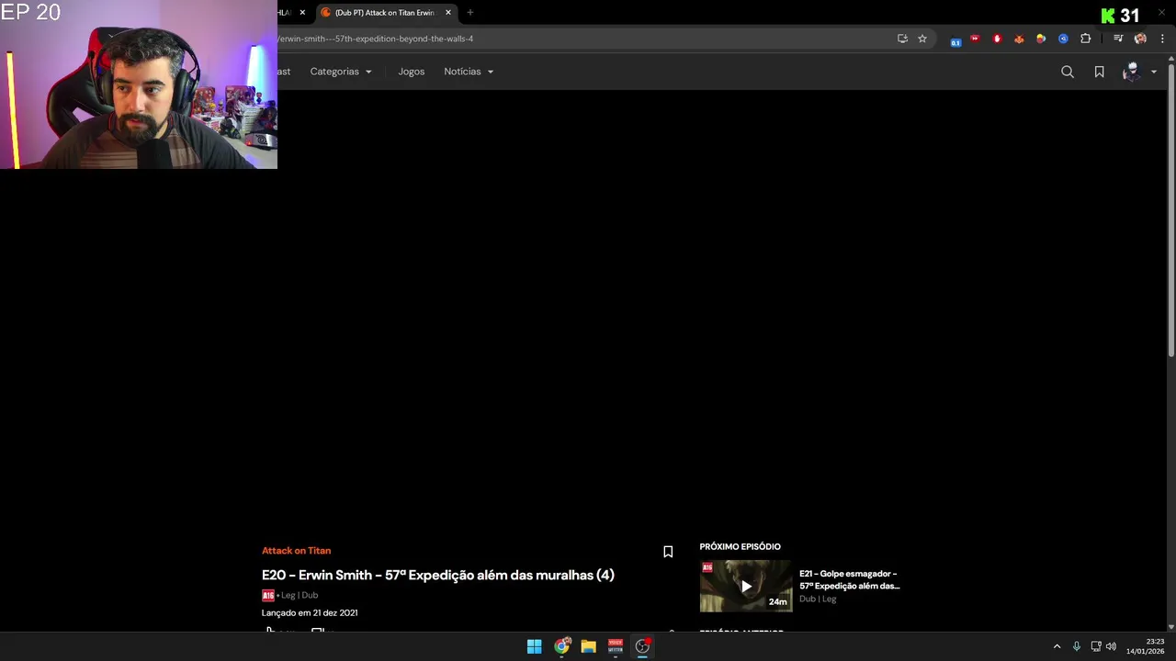The height and width of the screenshot is (661, 1176).
Task: Open the red hand blocker extension icon
Action: 997,39
